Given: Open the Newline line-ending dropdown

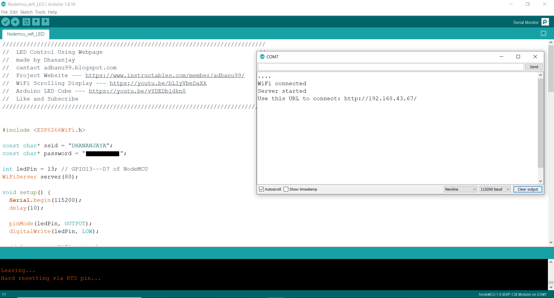Looking at the screenshot, I should point(460,189).
